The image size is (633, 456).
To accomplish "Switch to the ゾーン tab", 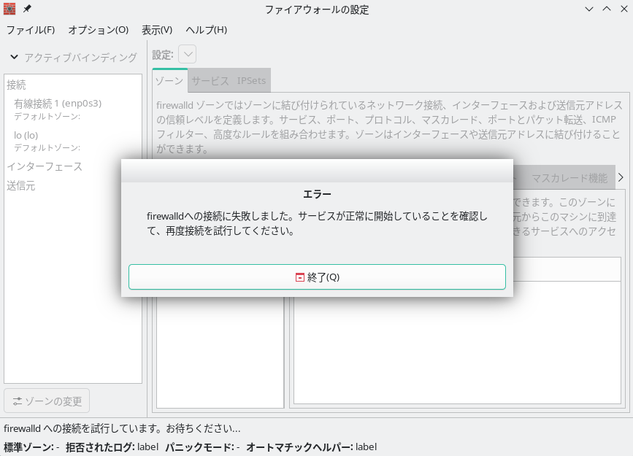I will pos(169,80).
